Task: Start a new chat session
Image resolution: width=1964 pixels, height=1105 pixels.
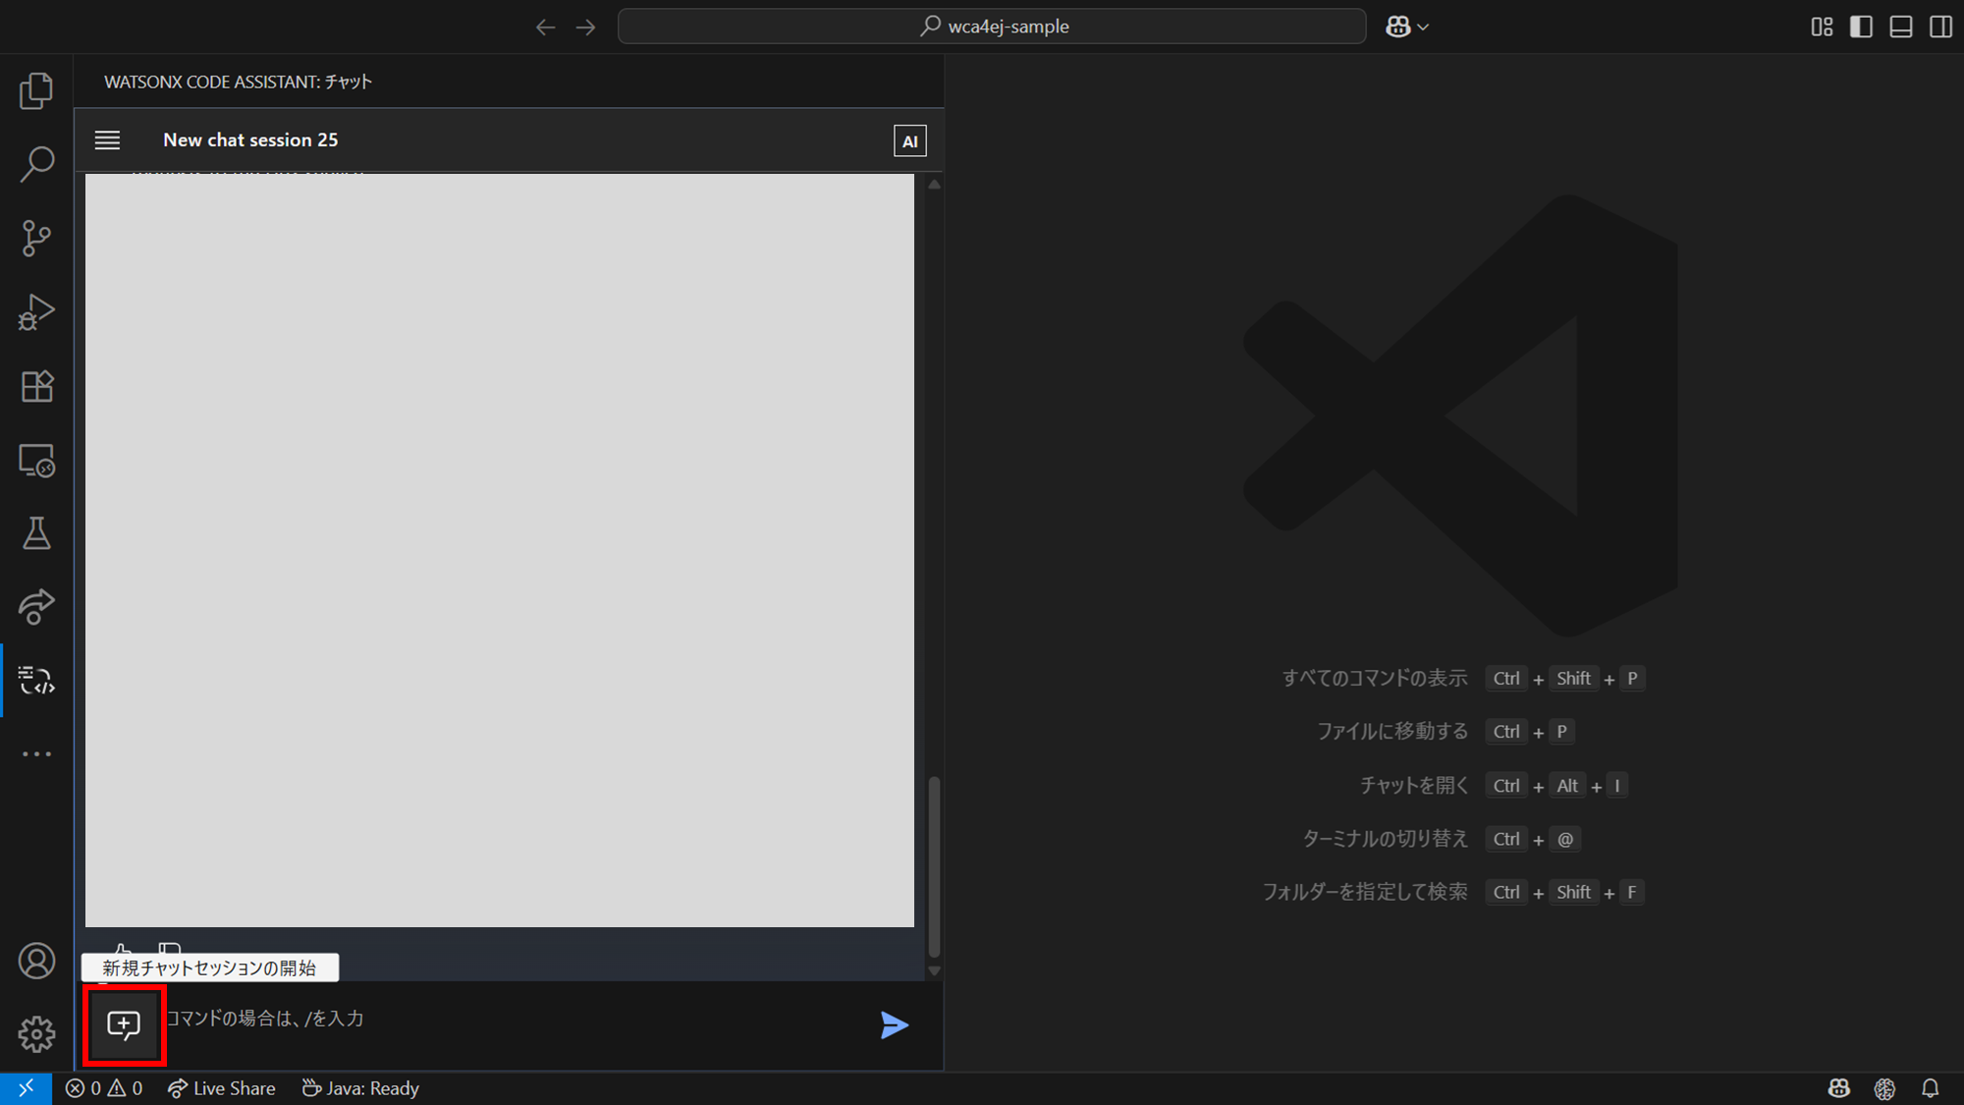Action: coord(124,1024)
